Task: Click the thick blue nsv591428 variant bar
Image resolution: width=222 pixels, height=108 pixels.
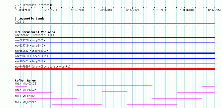Action: [x=115, y=58]
